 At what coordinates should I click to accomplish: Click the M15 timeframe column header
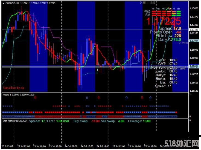tap(164, 9)
